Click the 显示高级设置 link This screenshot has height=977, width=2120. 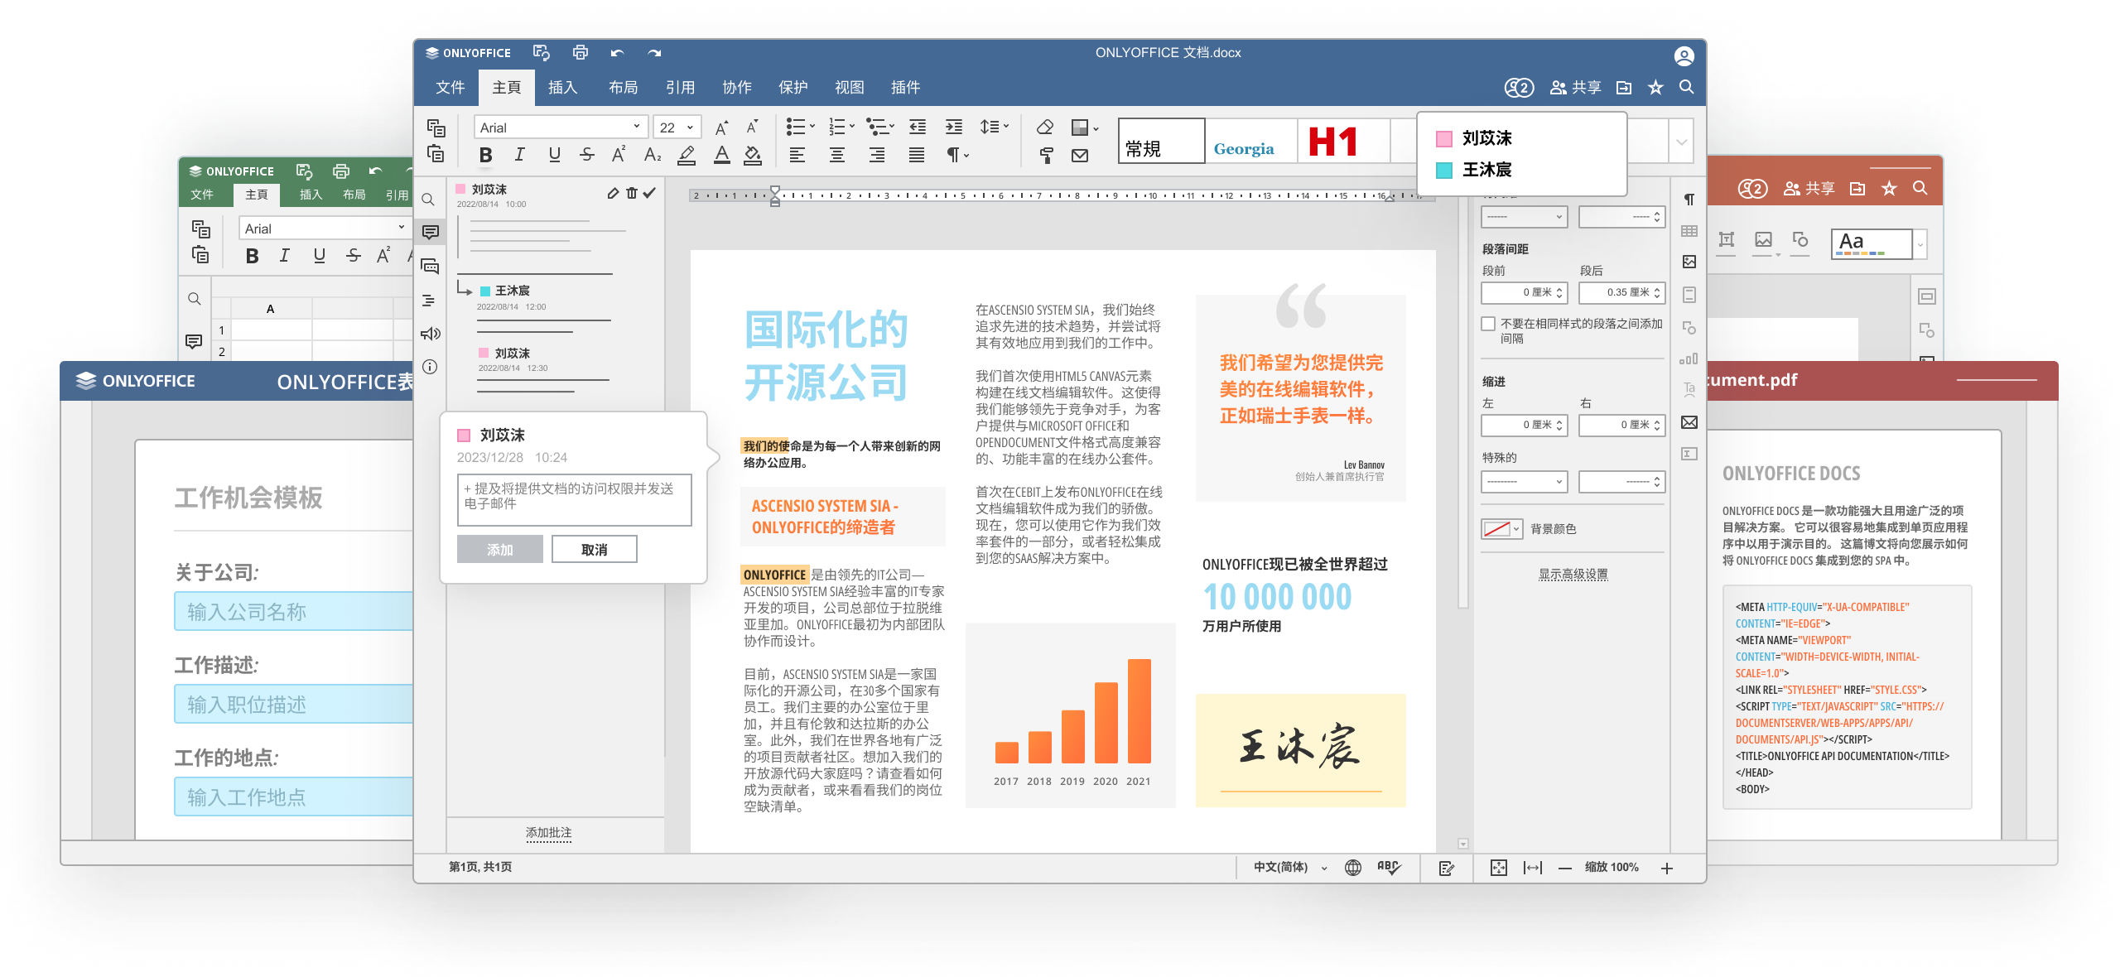coord(1573,574)
